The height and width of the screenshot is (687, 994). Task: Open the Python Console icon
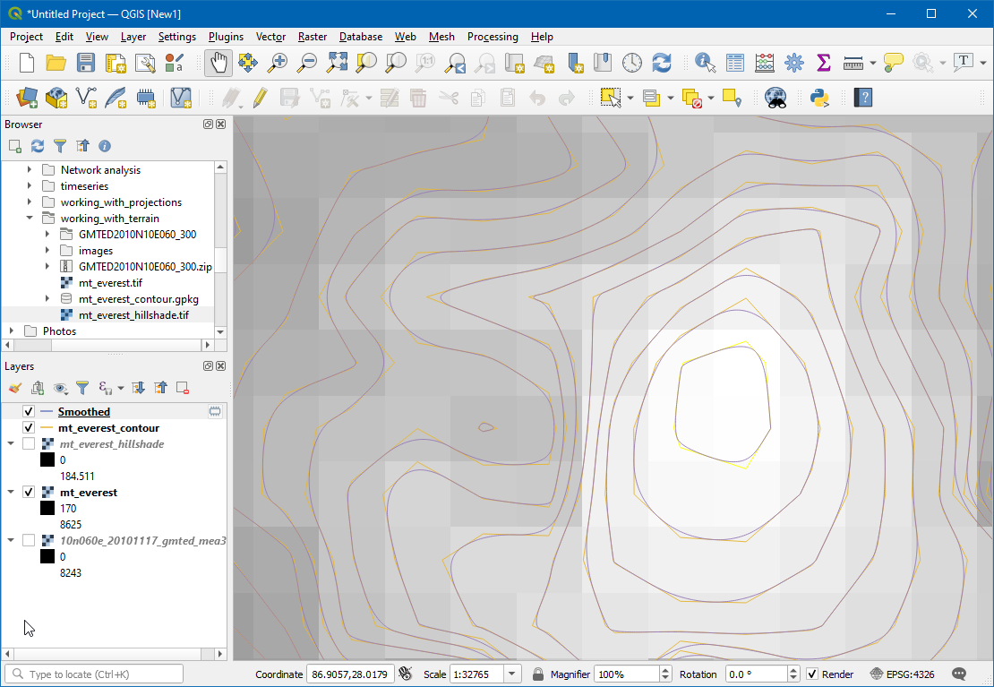click(818, 98)
